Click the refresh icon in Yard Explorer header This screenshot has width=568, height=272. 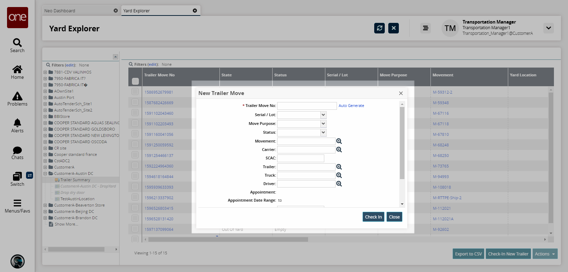coord(379,28)
